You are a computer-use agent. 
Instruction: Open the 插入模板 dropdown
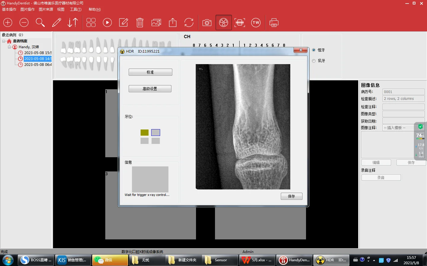[404, 128]
